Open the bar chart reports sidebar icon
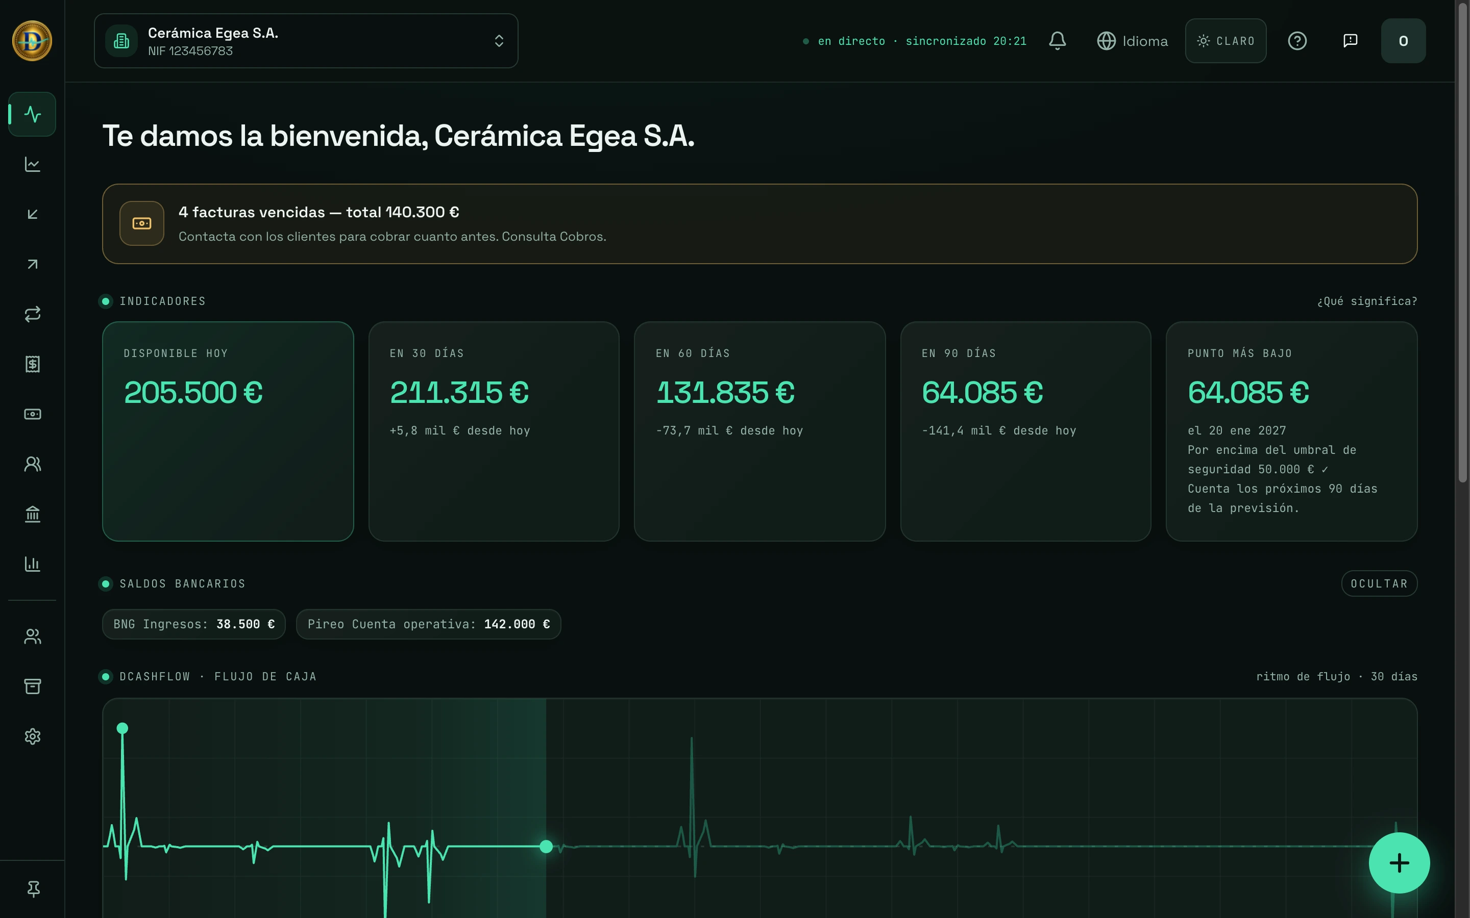The height and width of the screenshot is (918, 1470). [x=32, y=564]
